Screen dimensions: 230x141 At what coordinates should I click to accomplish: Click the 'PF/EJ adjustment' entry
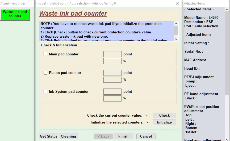[x=199, y=77]
